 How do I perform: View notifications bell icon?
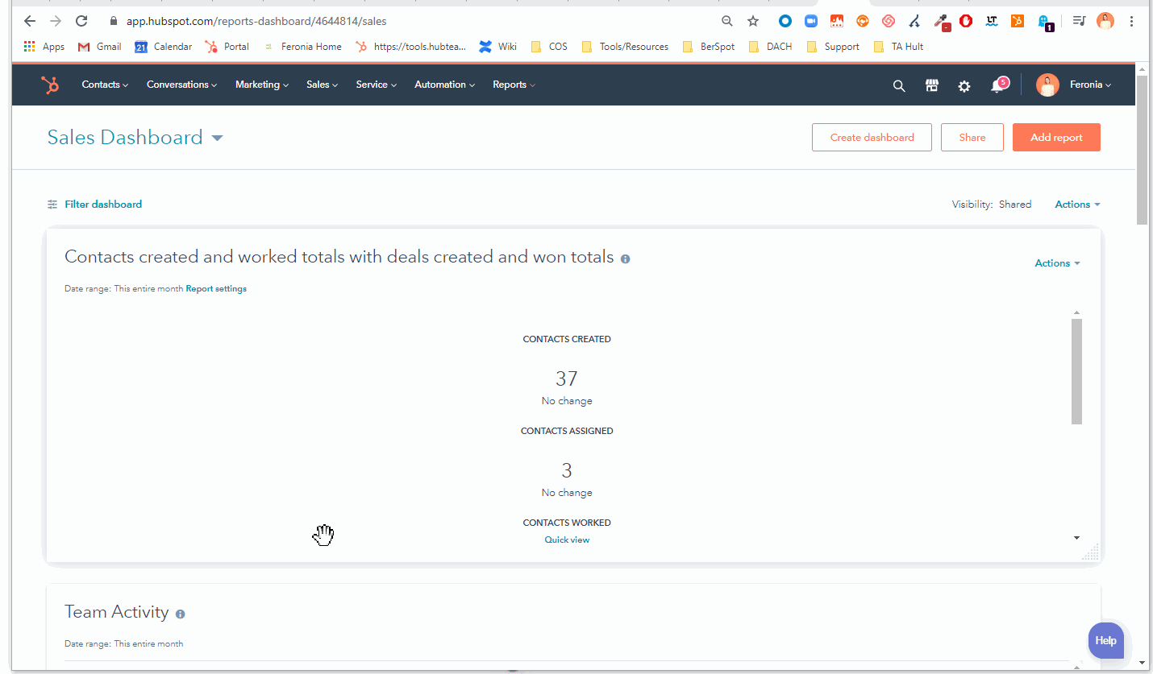[997, 85]
